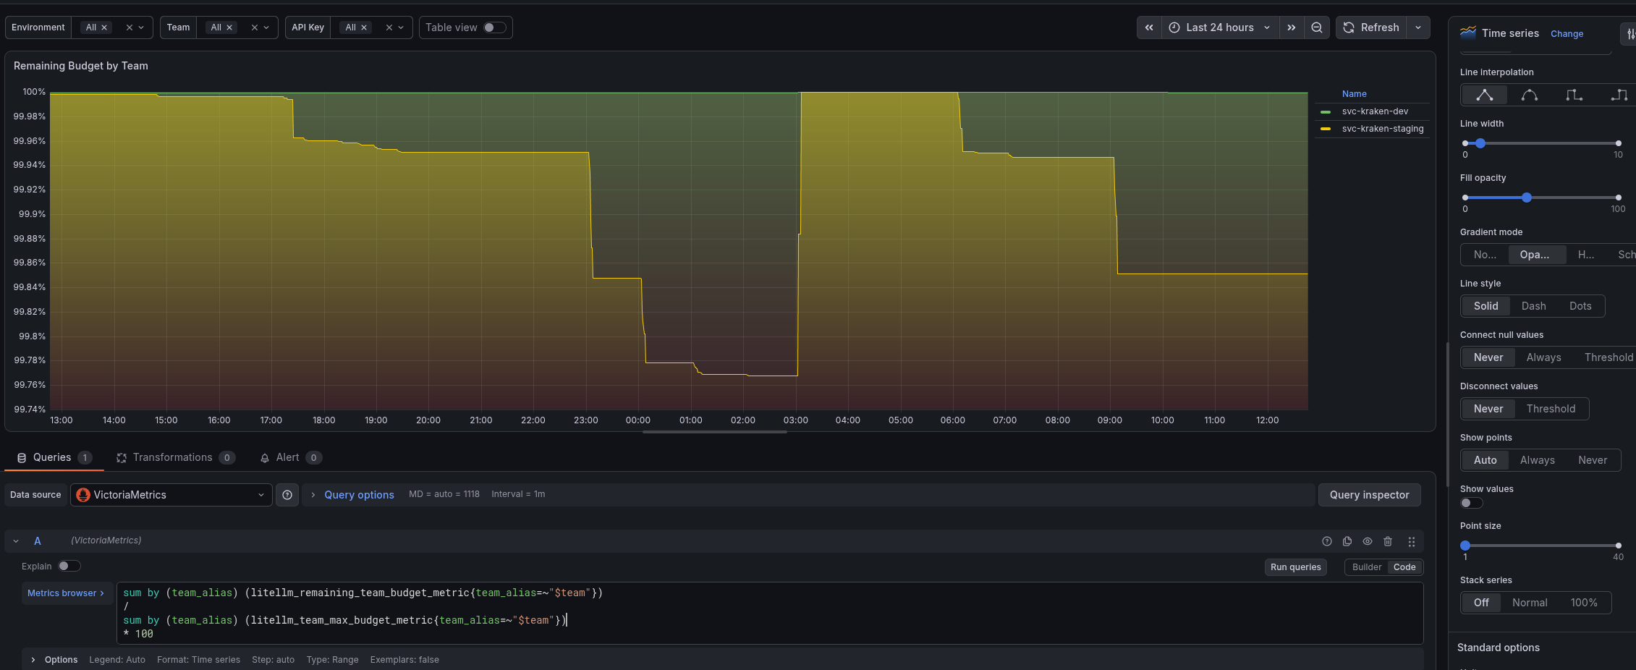Click svc-kraken-dev legend entry
The height and width of the screenshot is (670, 1636).
pos(1375,111)
